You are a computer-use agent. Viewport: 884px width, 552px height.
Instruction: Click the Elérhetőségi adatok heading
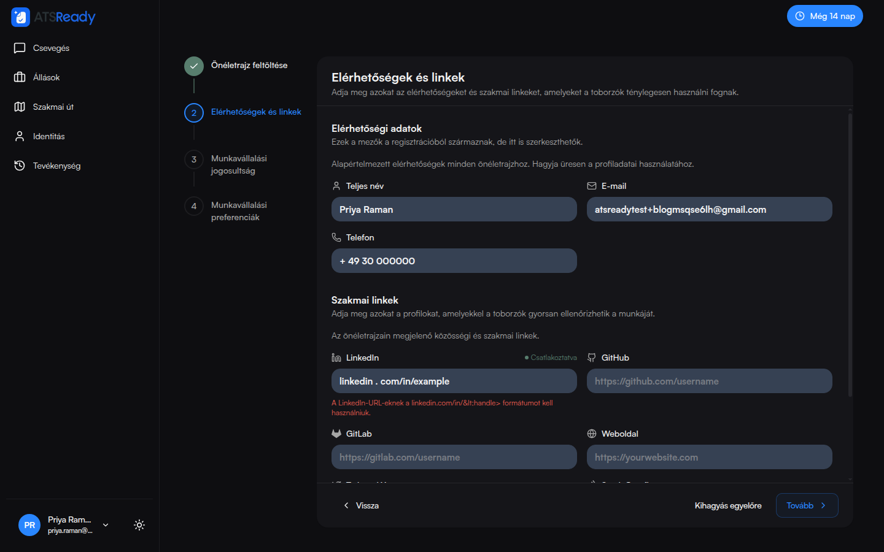376,128
